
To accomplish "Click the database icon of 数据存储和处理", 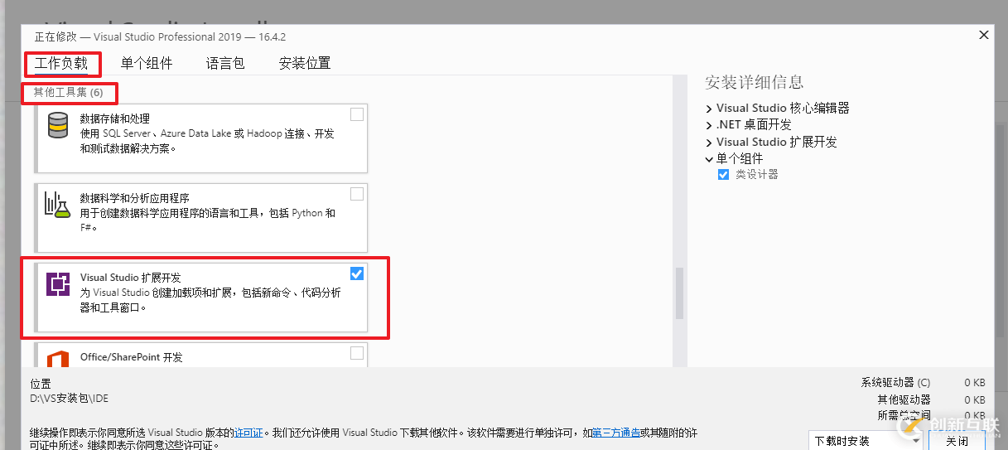I will point(57,126).
